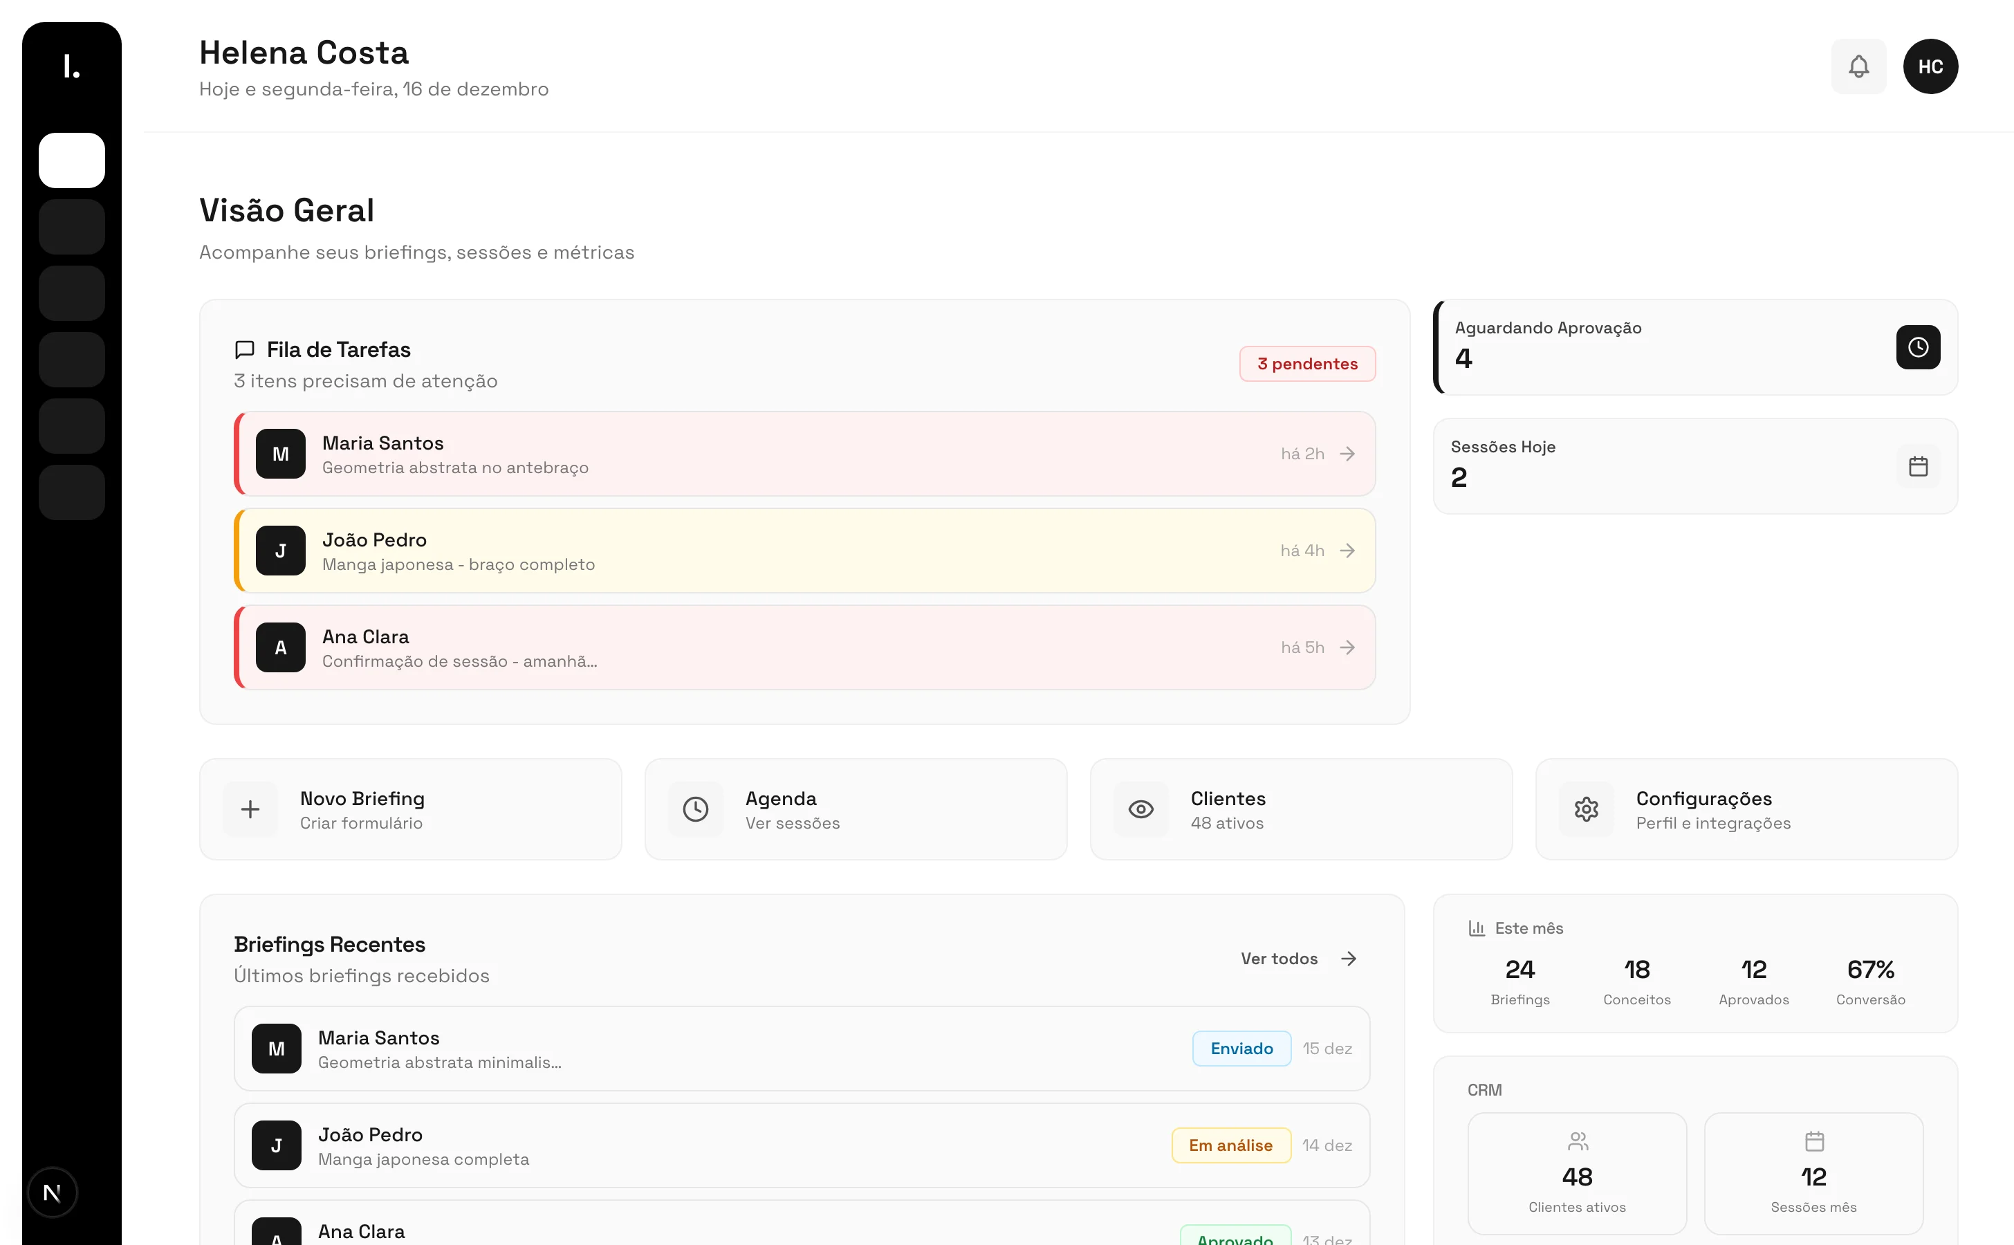Click the clock icon on the Agenda card
This screenshot has height=1245, width=2014.
click(x=695, y=809)
